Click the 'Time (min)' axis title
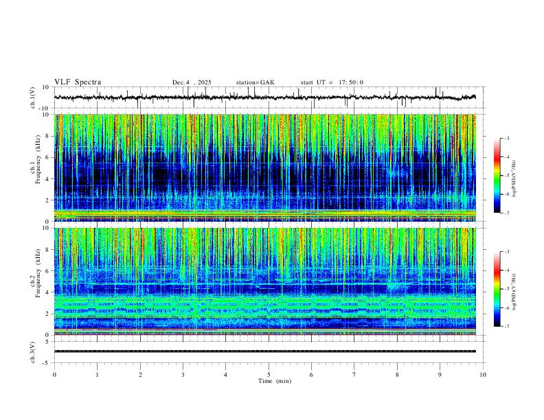Screen dimensions: 544x420 [x=275, y=381]
